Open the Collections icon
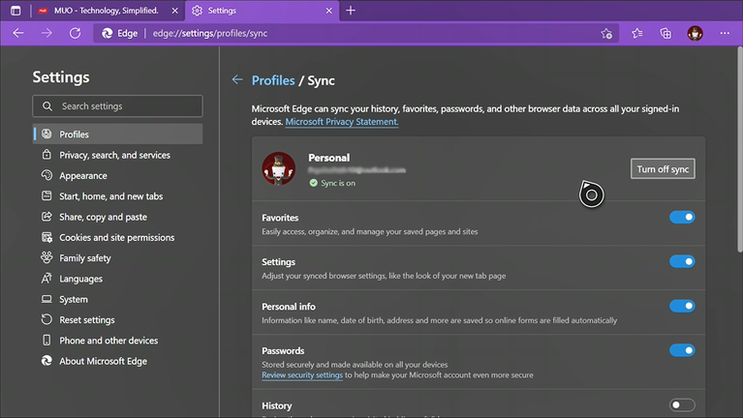 click(x=666, y=33)
